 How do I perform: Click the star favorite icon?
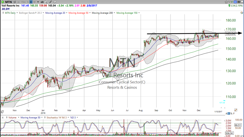(226, 2)
